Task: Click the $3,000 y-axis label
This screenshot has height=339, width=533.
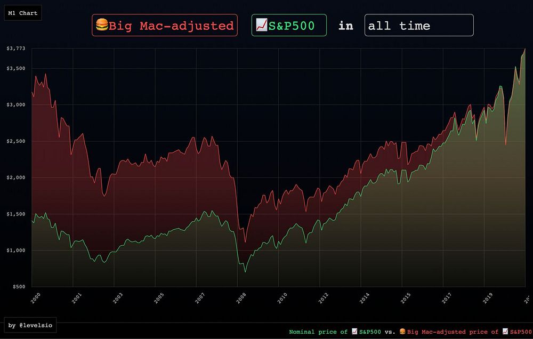Action: pos(16,104)
